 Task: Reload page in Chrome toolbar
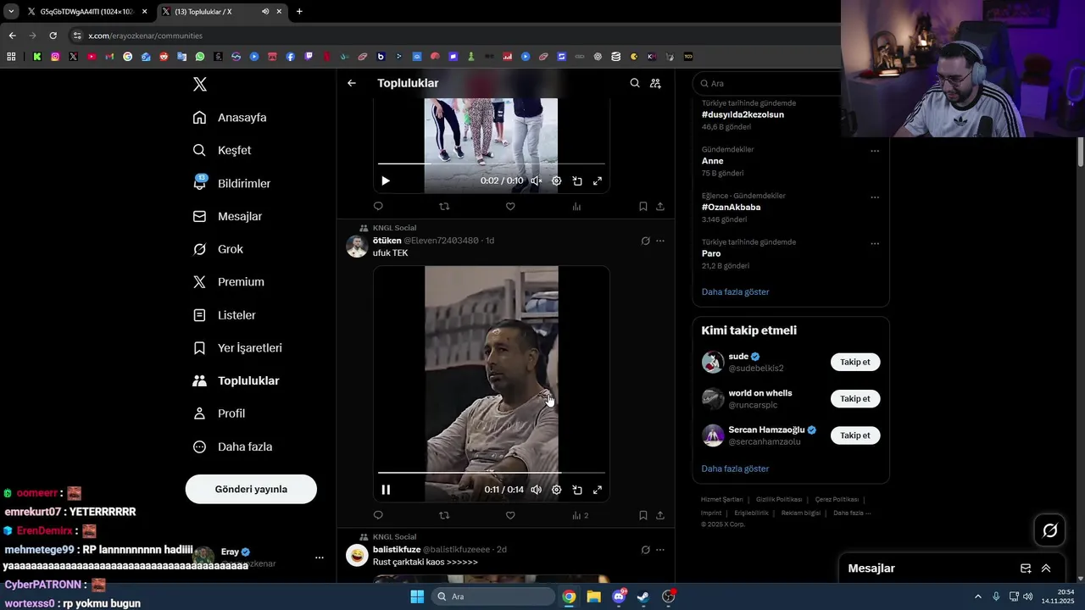[x=53, y=36]
